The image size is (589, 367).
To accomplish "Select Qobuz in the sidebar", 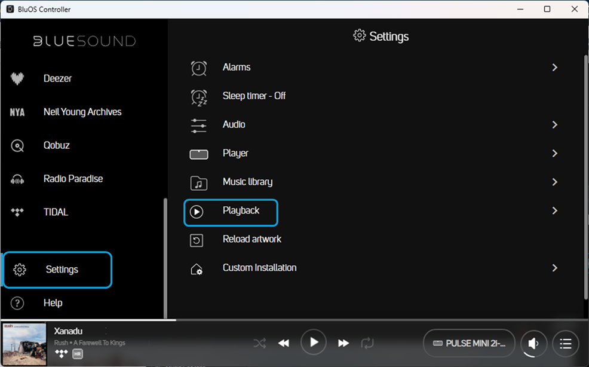I will click(x=56, y=145).
